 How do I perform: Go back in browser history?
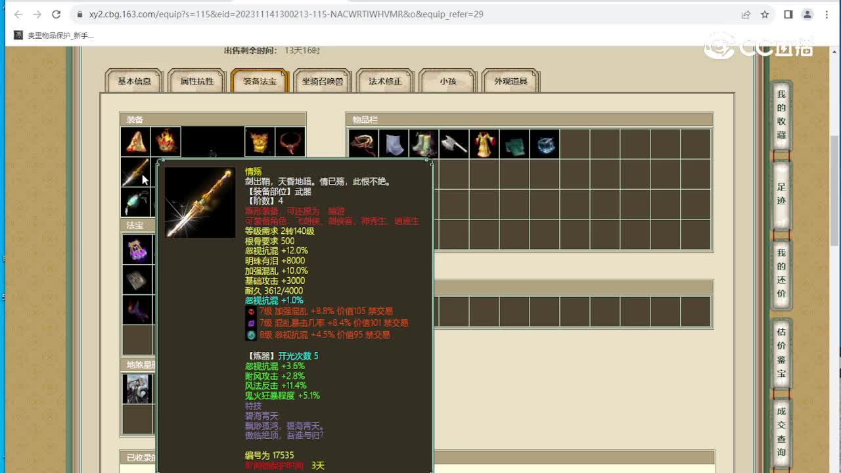(18, 14)
